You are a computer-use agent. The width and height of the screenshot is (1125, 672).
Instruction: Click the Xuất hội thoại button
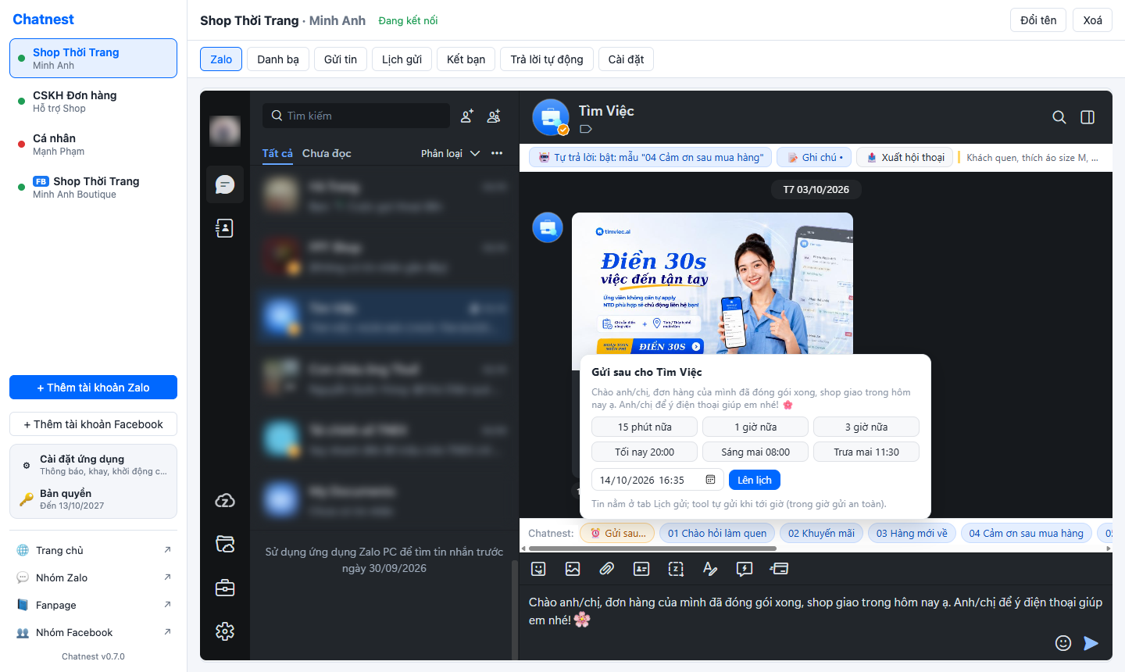click(x=905, y=157)
